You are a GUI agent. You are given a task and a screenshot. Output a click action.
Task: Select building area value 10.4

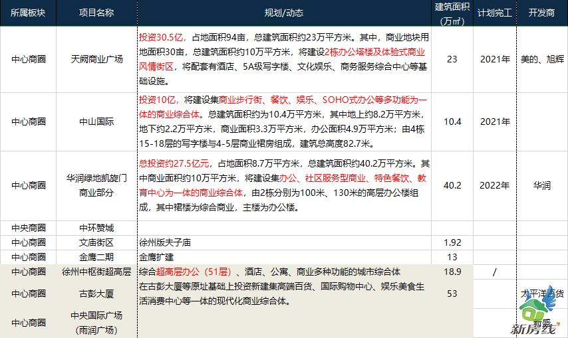(452, 122)
